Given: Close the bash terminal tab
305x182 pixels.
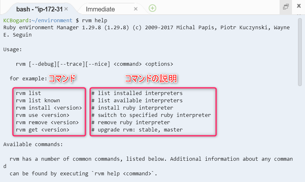Looking at the screenshot, I should [66, 9].
